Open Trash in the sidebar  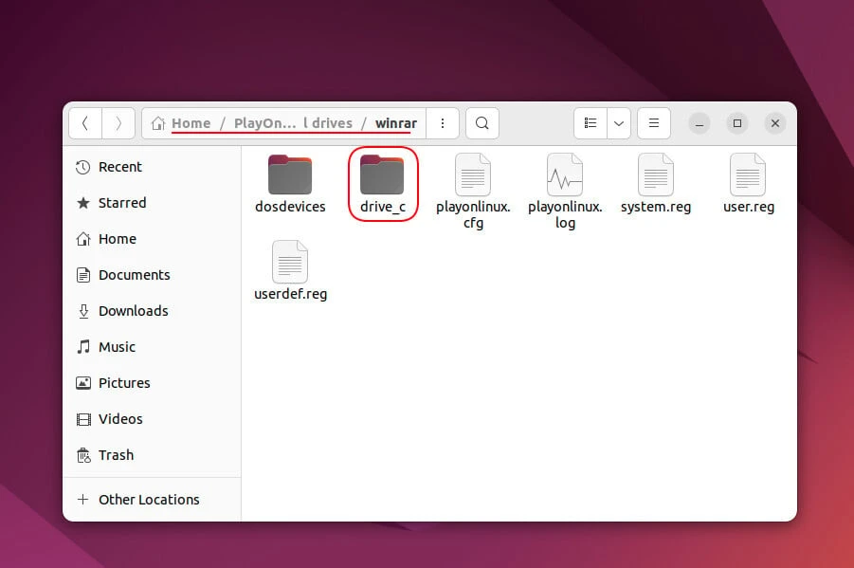pyautogui.click(x=116, y=455)
